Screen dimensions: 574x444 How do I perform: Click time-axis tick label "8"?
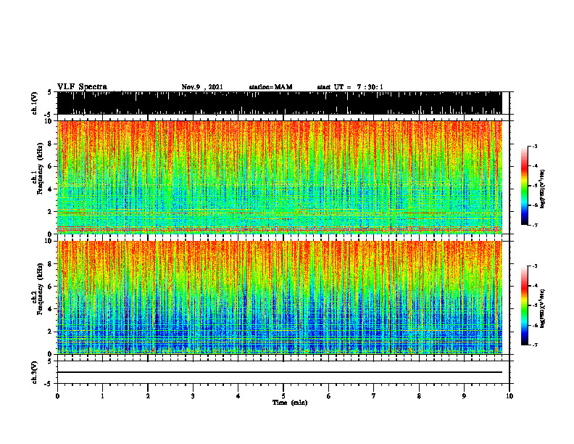[419, 396]
